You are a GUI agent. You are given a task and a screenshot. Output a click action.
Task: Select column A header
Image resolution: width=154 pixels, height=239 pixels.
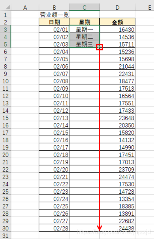pos(25,7)
